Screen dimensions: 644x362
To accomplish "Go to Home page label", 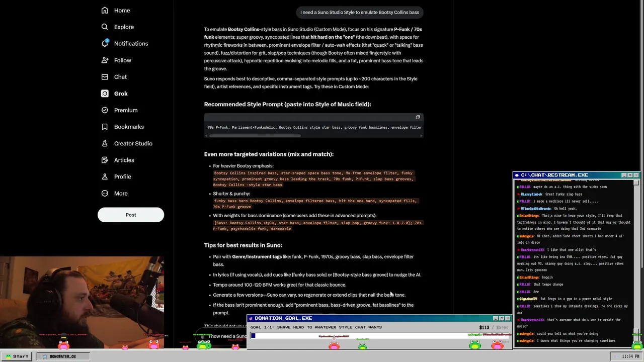I will click(122, 10).
